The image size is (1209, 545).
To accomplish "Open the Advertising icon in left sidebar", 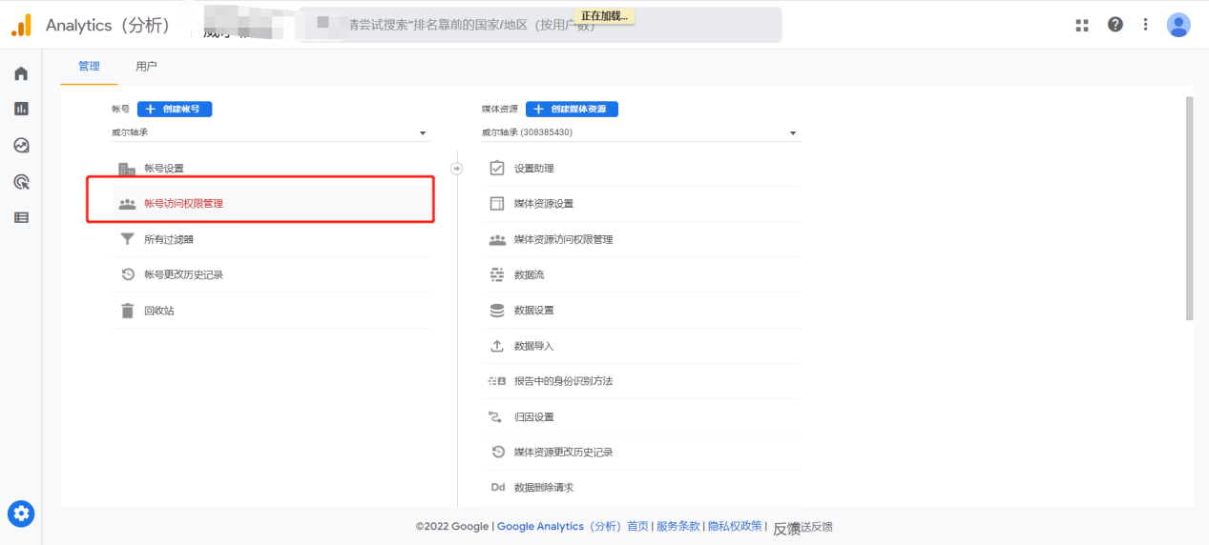I will [21, 182].
